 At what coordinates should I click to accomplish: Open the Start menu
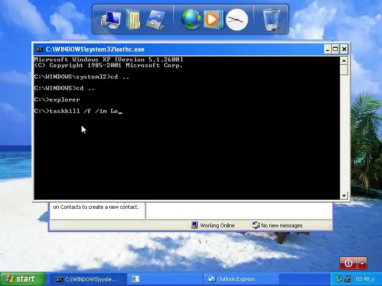22,279
